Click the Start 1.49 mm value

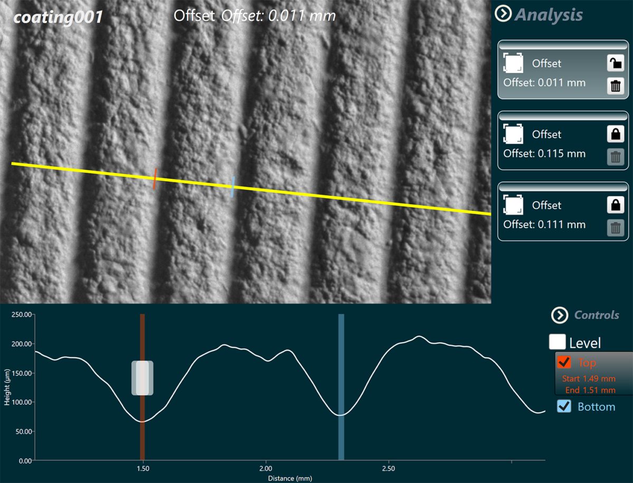coord(589,378)
